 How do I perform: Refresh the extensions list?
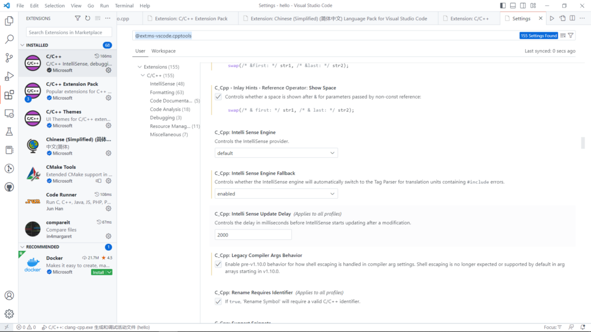pyautogui.click(x=88, y=18)
